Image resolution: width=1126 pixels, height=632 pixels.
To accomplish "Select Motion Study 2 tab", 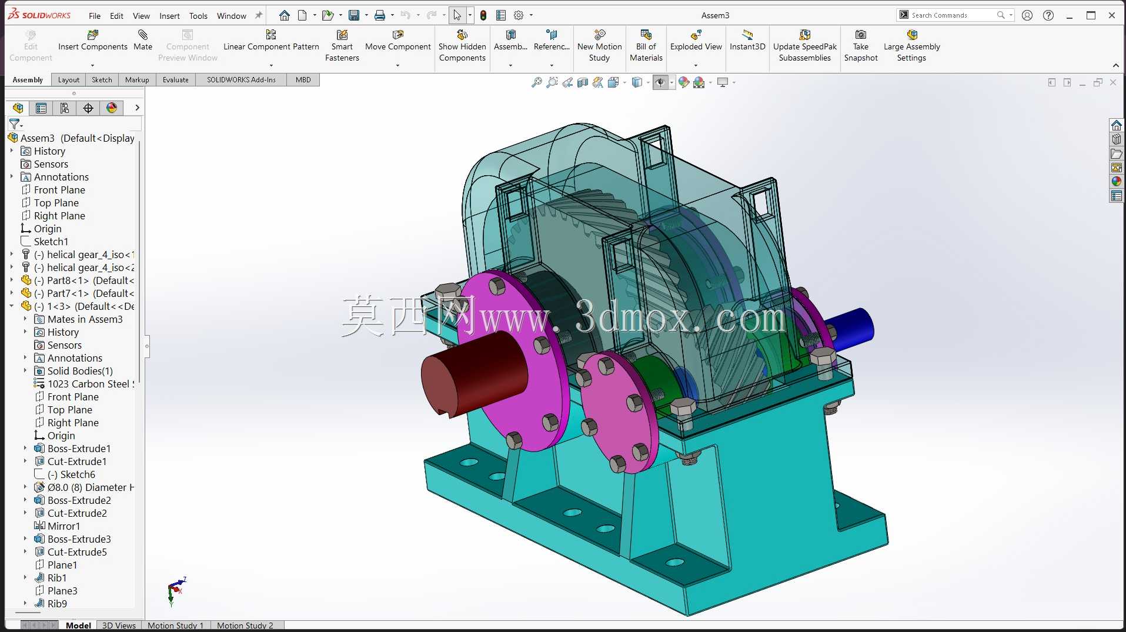I will (245, 626).
